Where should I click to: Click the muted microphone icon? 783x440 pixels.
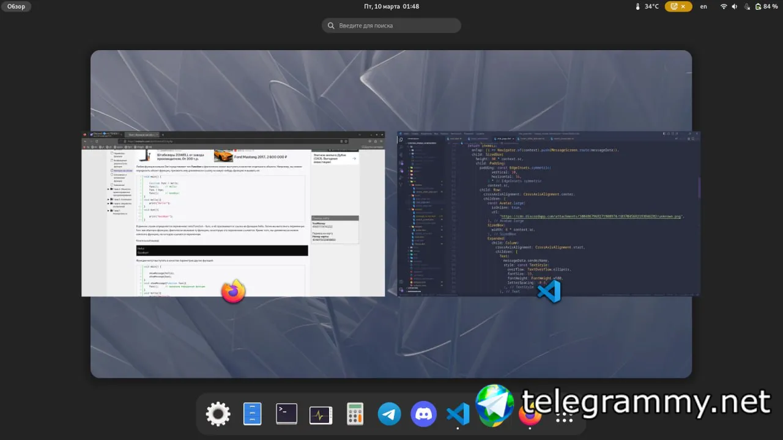coord(746,7)
